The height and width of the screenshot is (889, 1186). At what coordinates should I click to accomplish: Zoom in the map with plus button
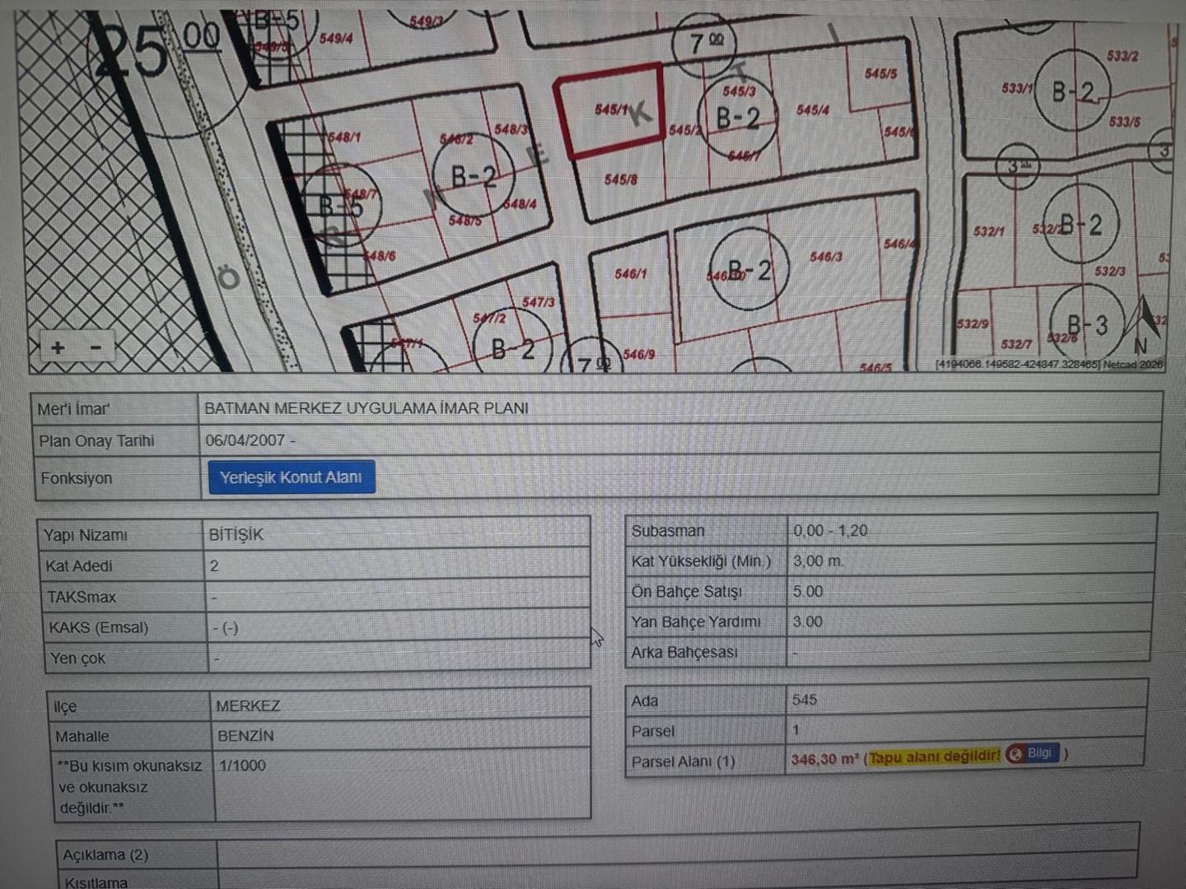point(58,347)
